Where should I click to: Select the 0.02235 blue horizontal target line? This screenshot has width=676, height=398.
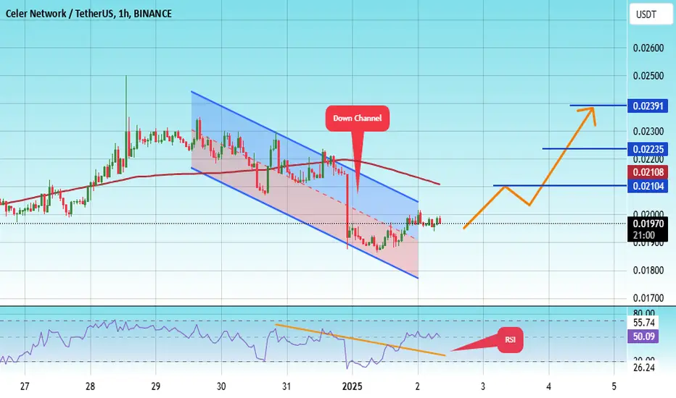585,149
